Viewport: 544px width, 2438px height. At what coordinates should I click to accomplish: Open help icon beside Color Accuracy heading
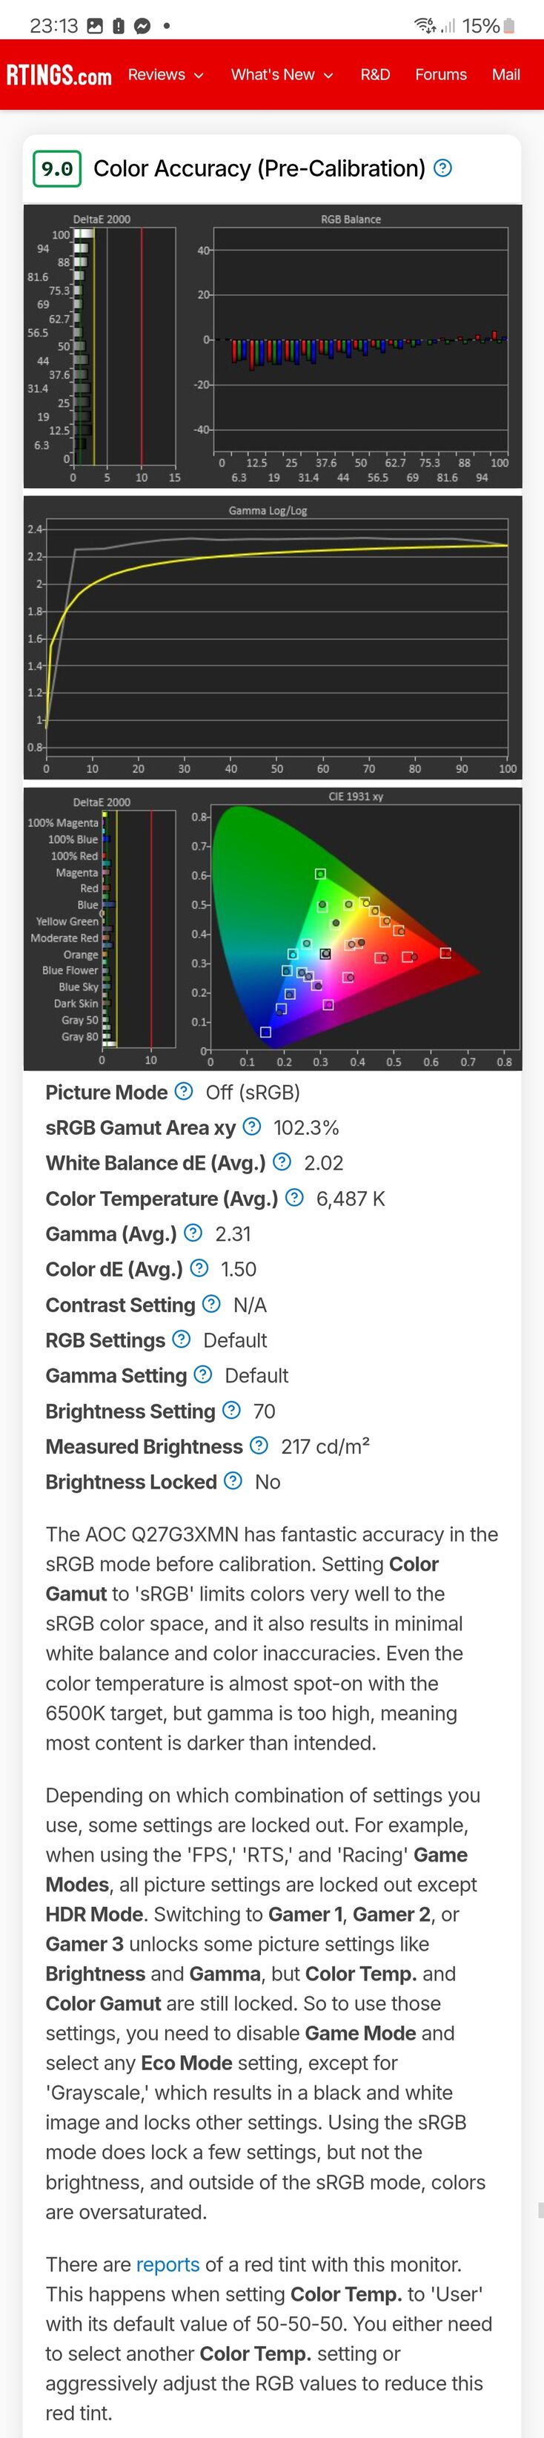tap(442, 168)
